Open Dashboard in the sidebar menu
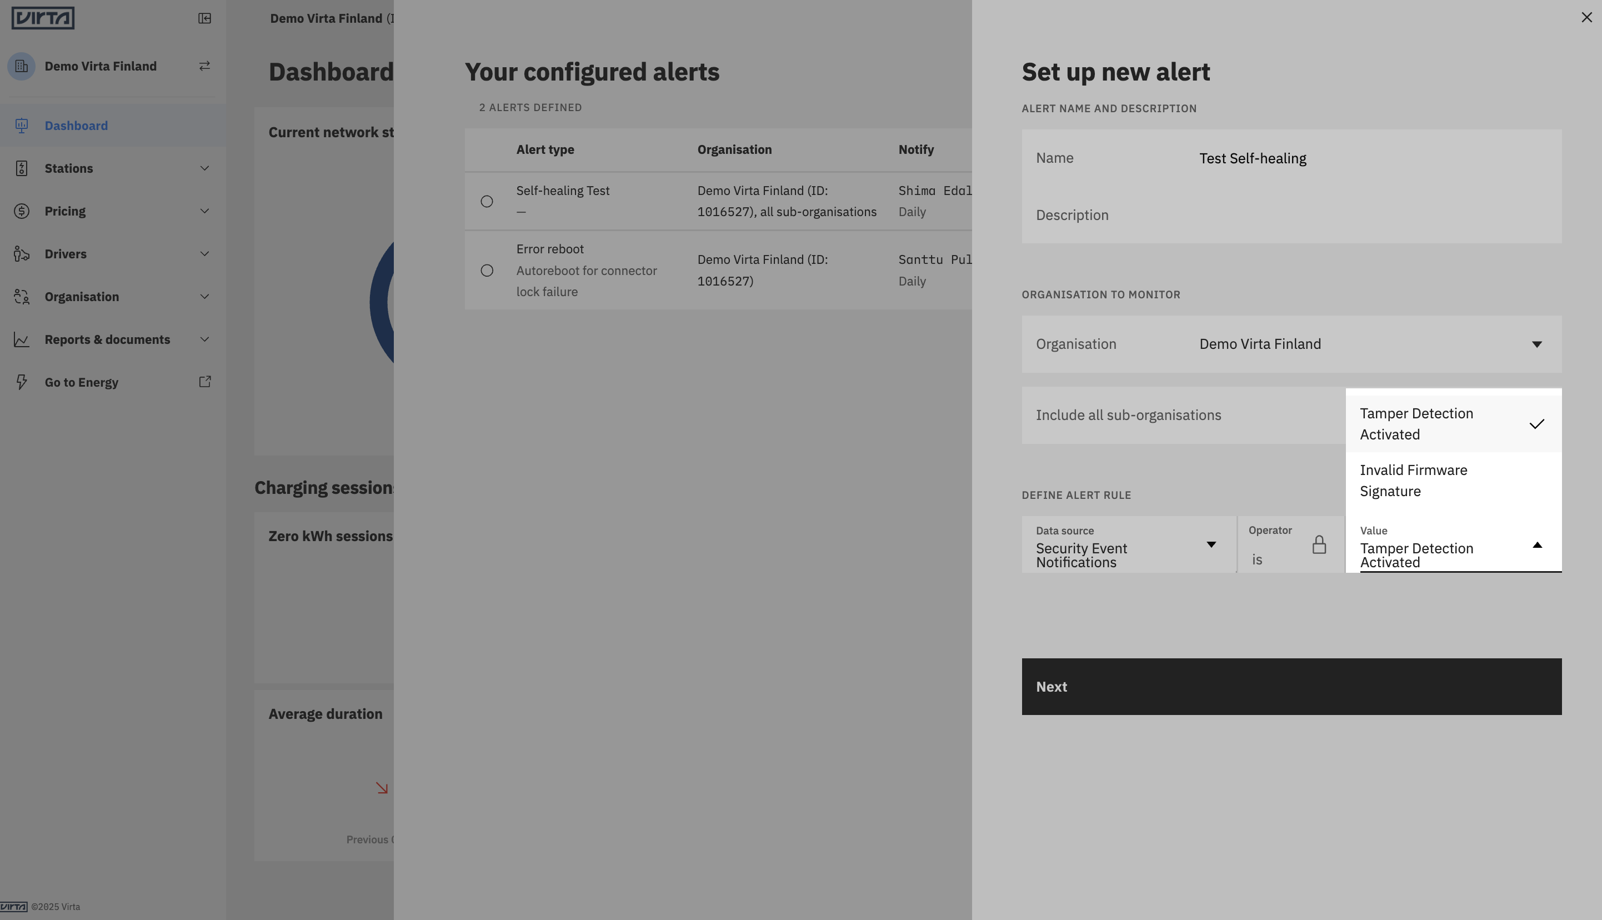 pyautogui.click(x=113, y=126)
